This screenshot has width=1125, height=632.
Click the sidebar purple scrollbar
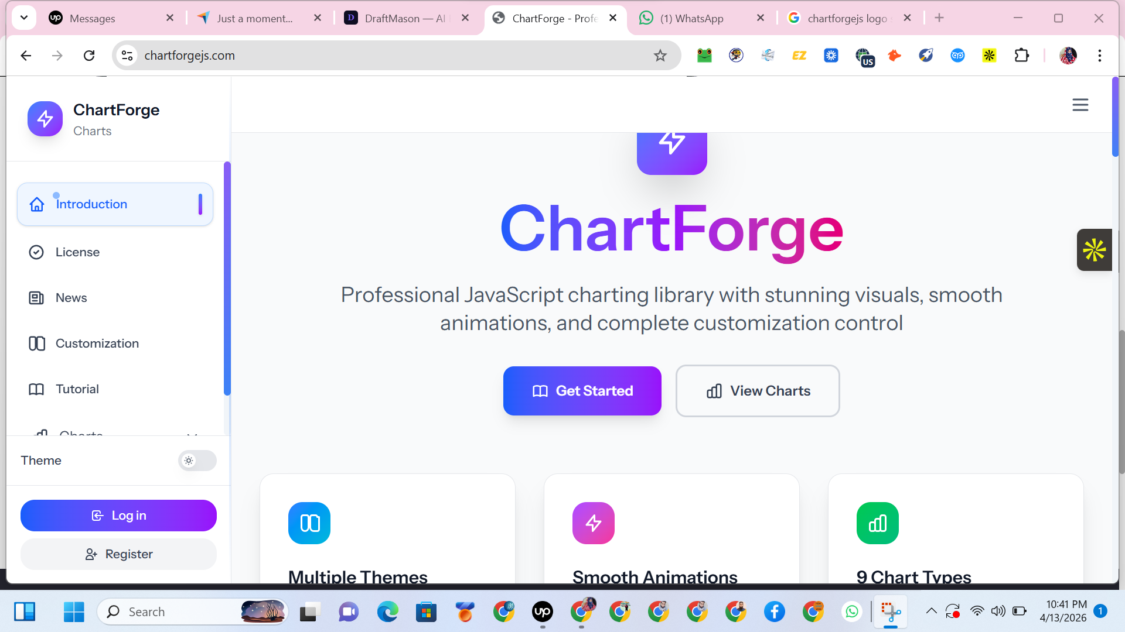pyautogui.click(x=227, y=278)
